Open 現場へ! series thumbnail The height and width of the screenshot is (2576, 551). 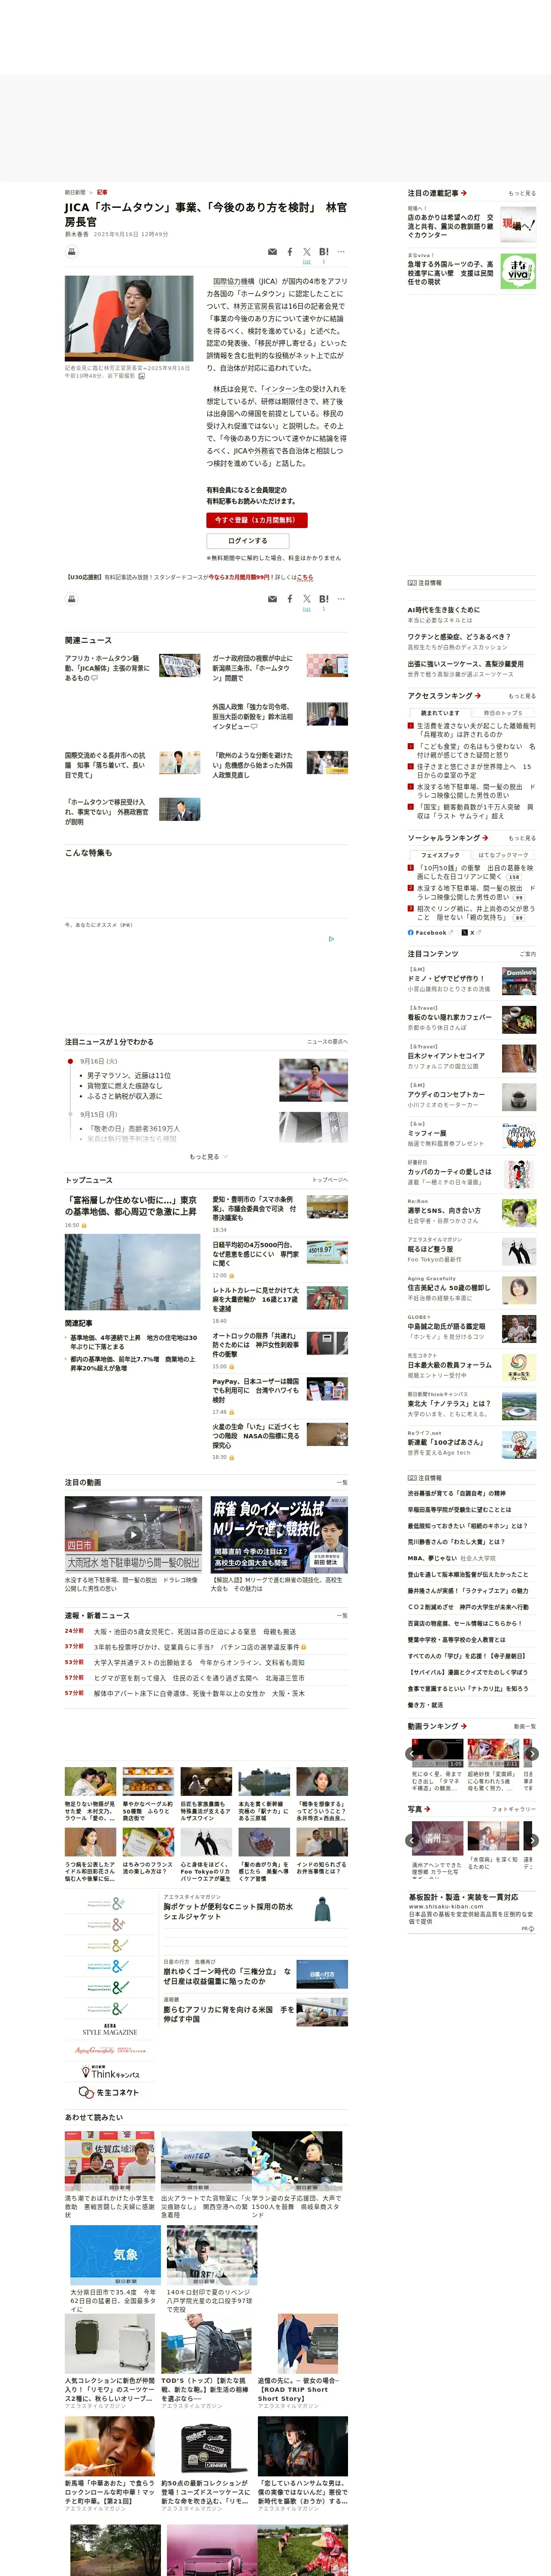[x=518, y=225]
